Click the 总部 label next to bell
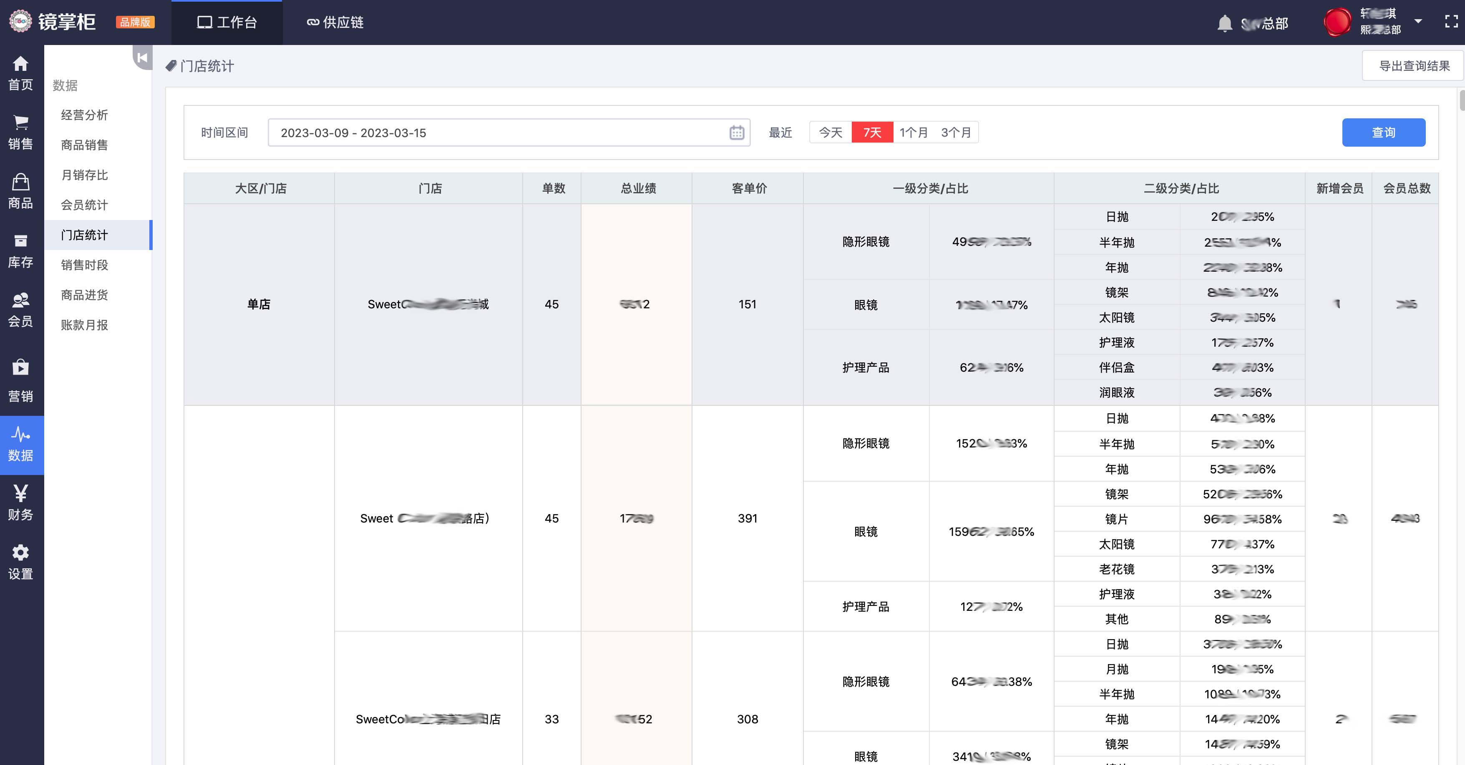 (x=1264, y=23)
